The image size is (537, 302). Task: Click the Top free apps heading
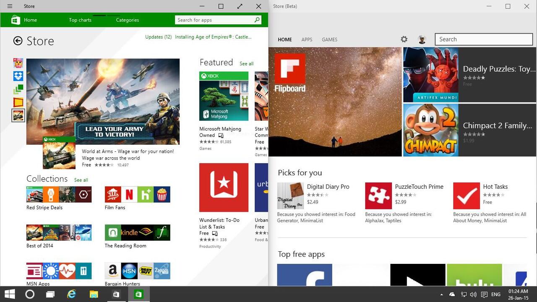[301, 254]
